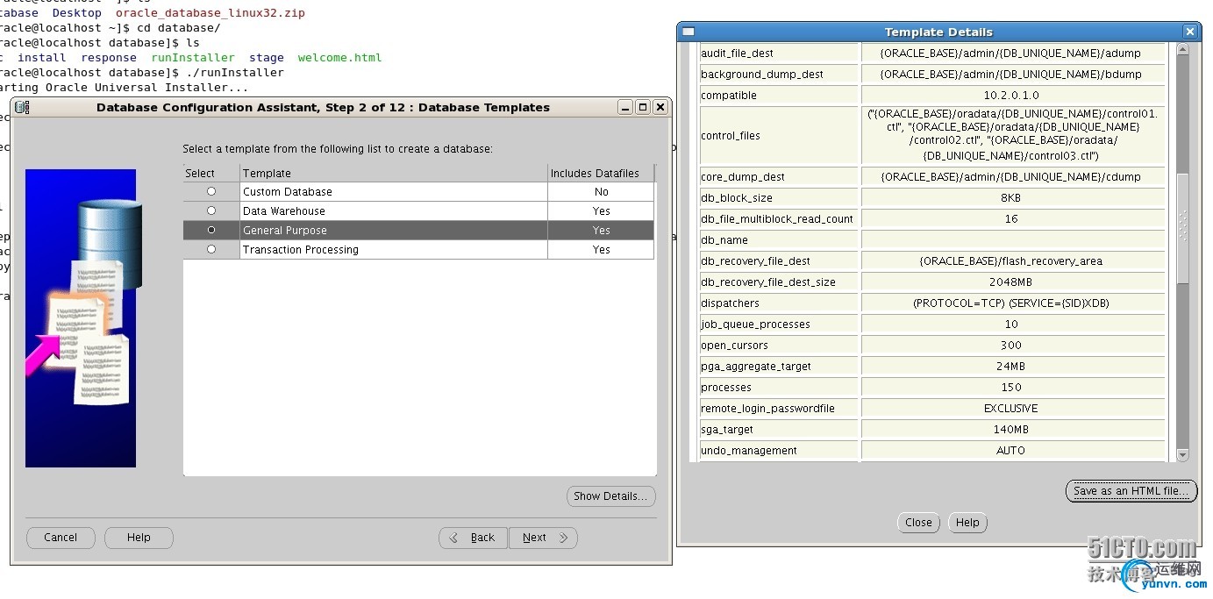
Task: Click the dispatchers value (PROTOCOL=TCP)
Action: [1011, 303]
